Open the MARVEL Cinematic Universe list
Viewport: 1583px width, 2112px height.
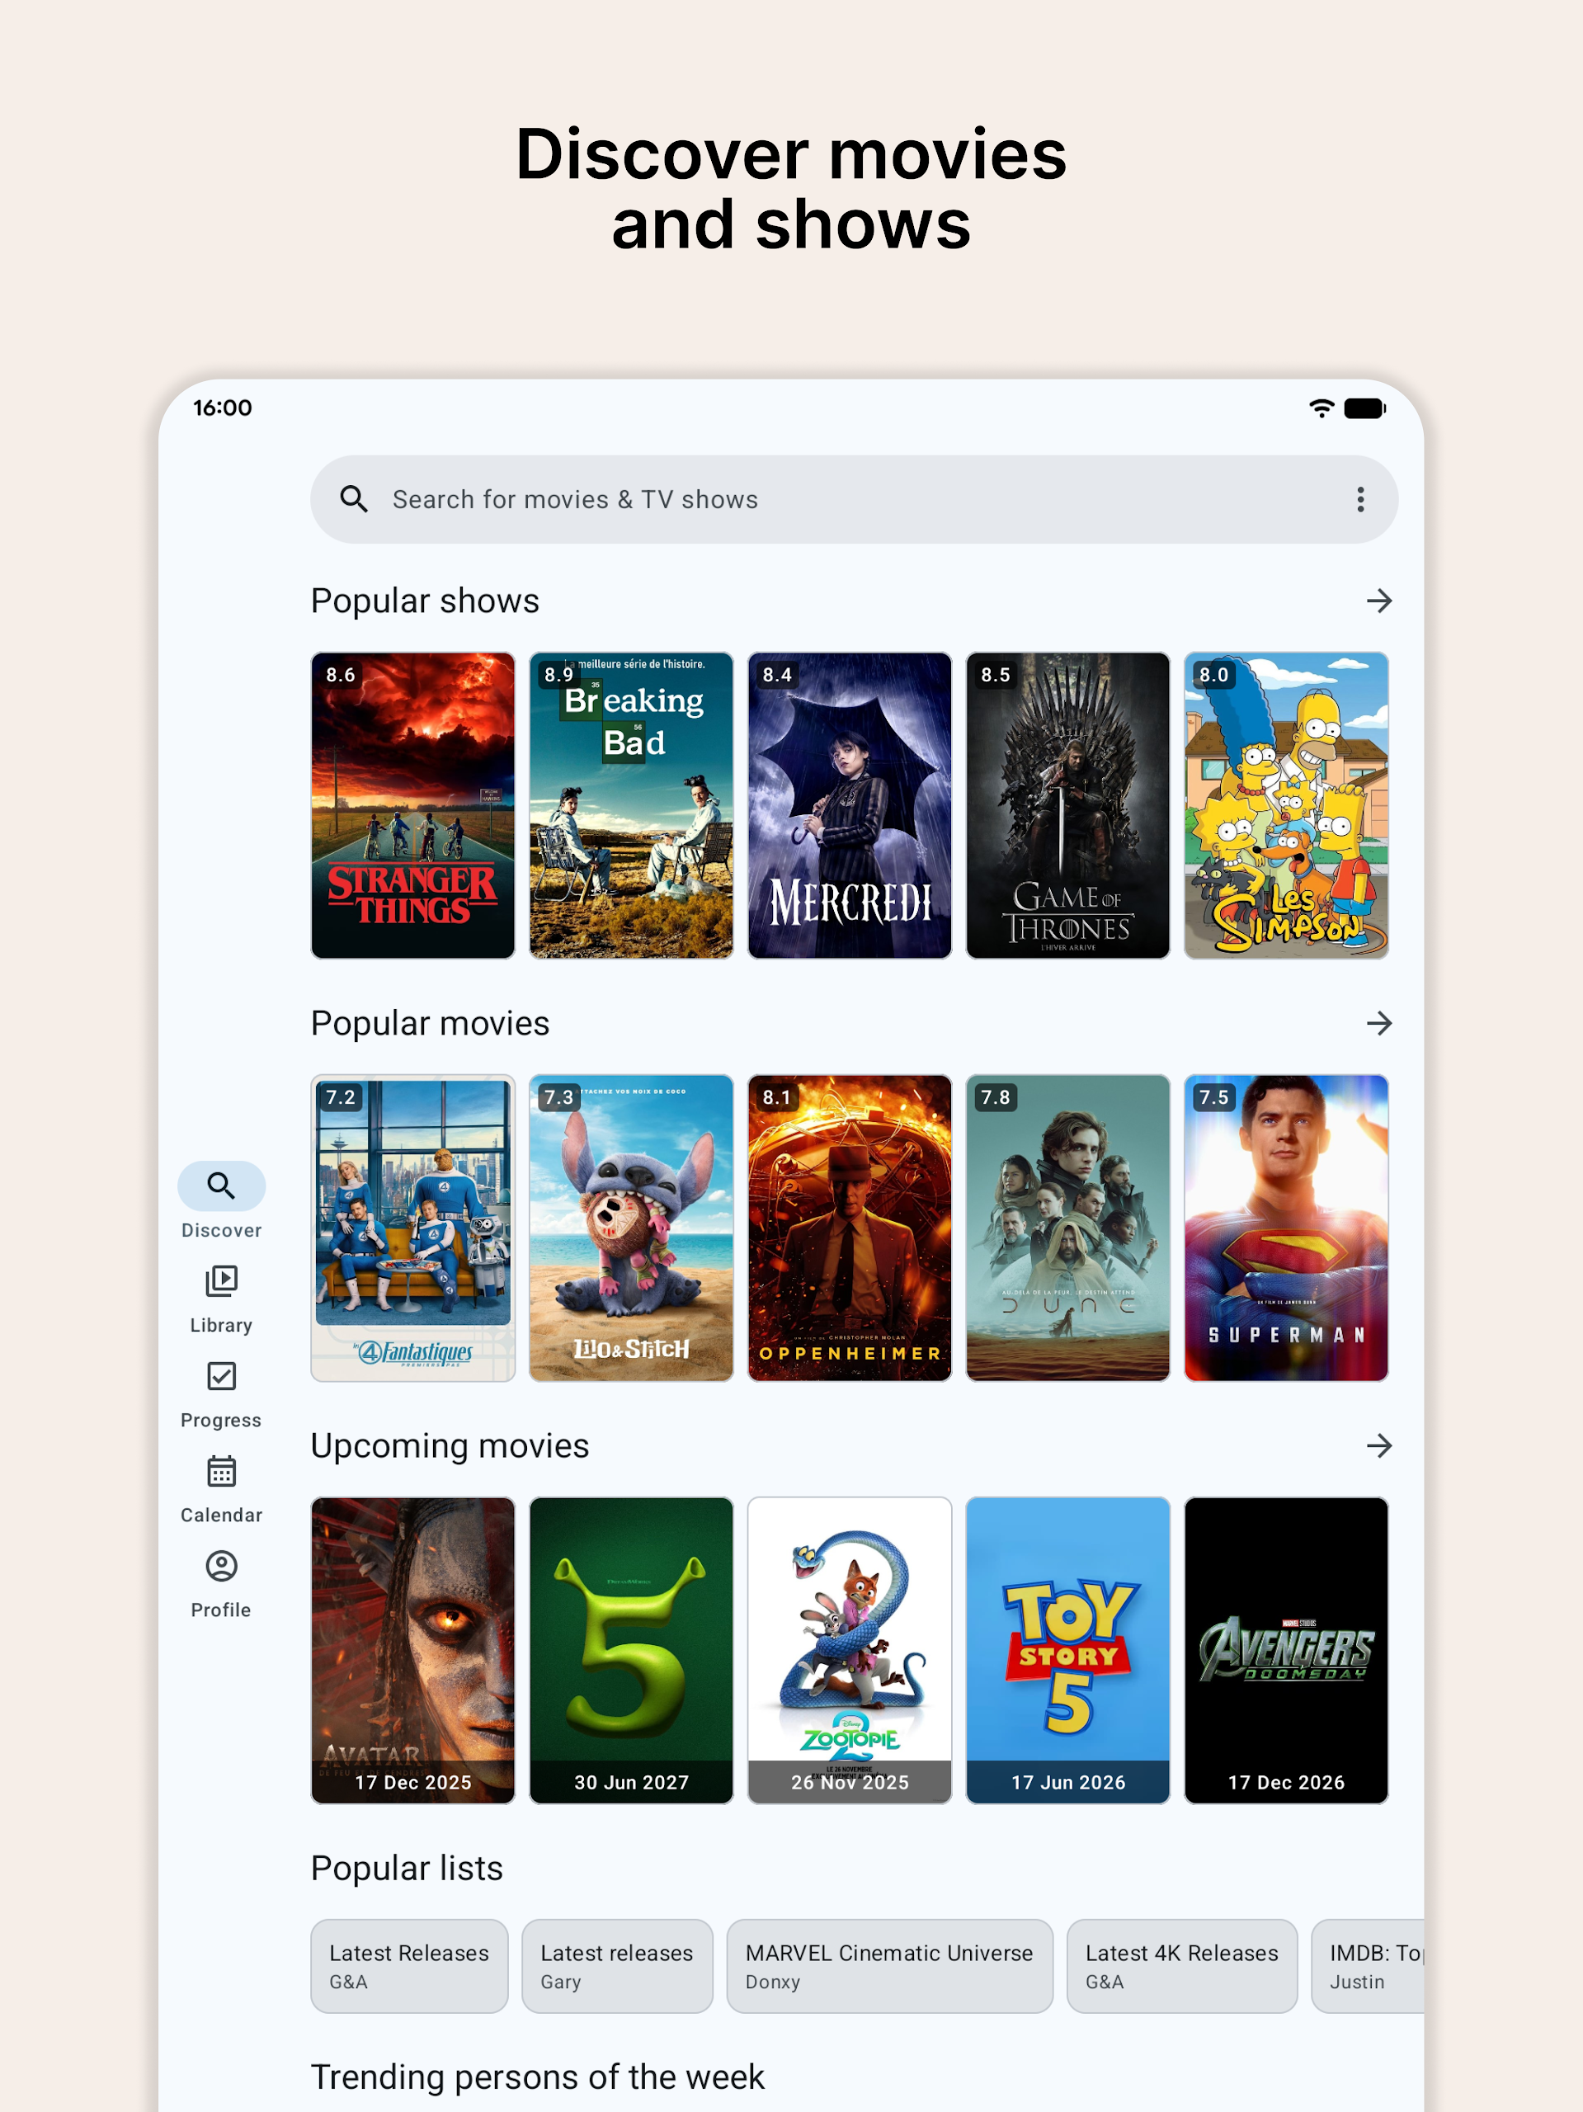(x=889, y=1966)
